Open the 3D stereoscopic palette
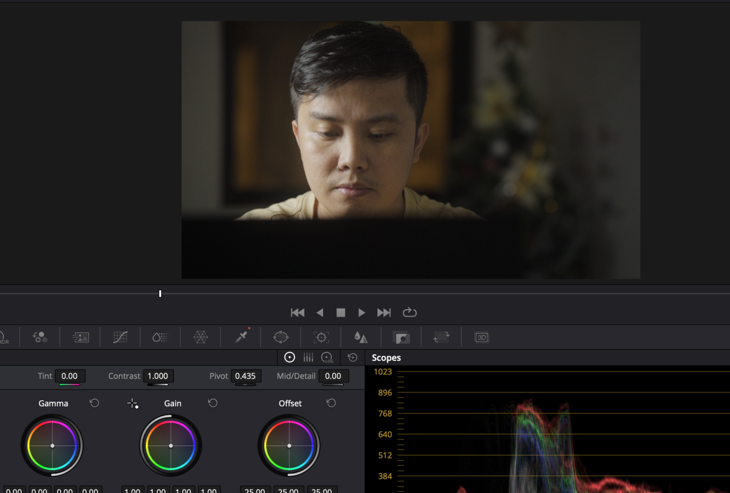This screenshot has height=493, width=730. (x=481, y=337)
